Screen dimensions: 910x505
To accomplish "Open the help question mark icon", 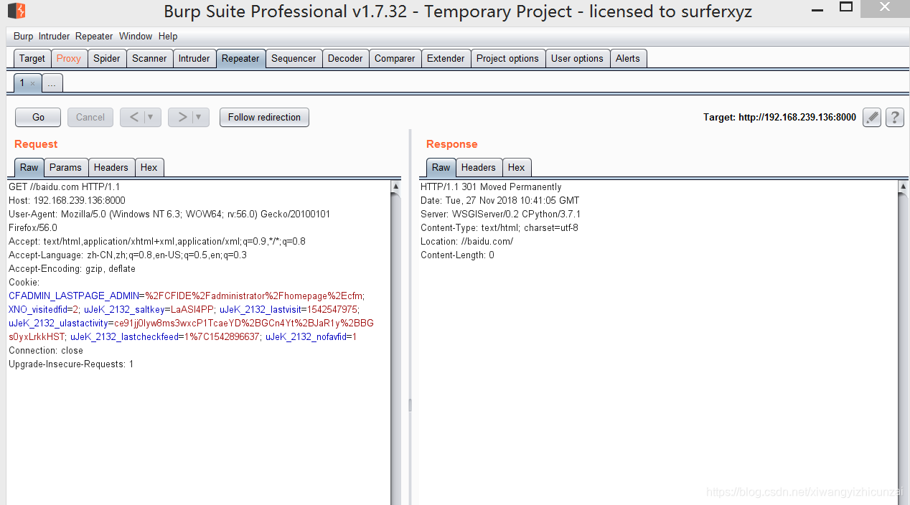I will point(894,117).
